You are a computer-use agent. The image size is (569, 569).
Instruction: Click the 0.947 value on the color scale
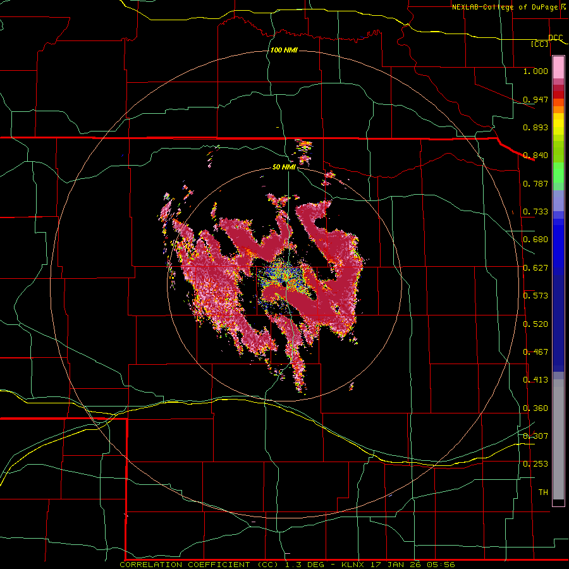click(535, 99)
